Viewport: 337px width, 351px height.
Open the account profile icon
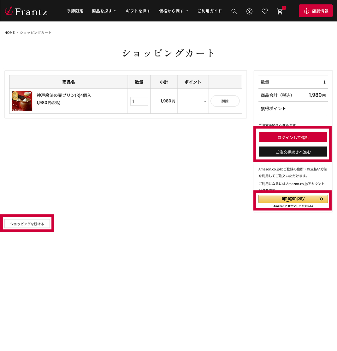[x=249, y=11]
